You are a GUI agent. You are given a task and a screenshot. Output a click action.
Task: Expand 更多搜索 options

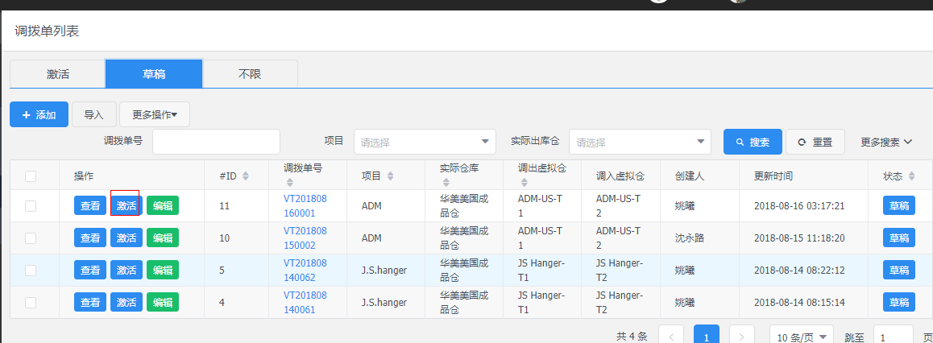point(886,142)
